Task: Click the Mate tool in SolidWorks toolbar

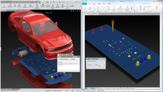Action: click(15, 6)
